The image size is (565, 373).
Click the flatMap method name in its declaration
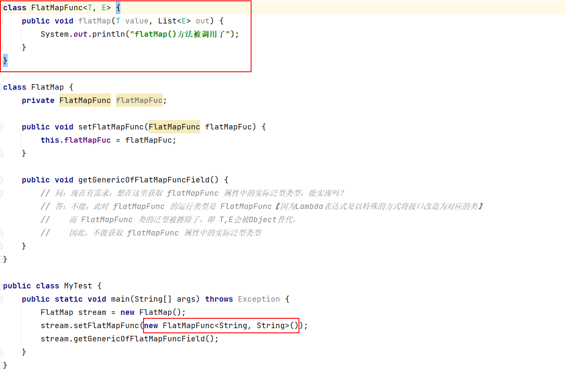[94, 21]
